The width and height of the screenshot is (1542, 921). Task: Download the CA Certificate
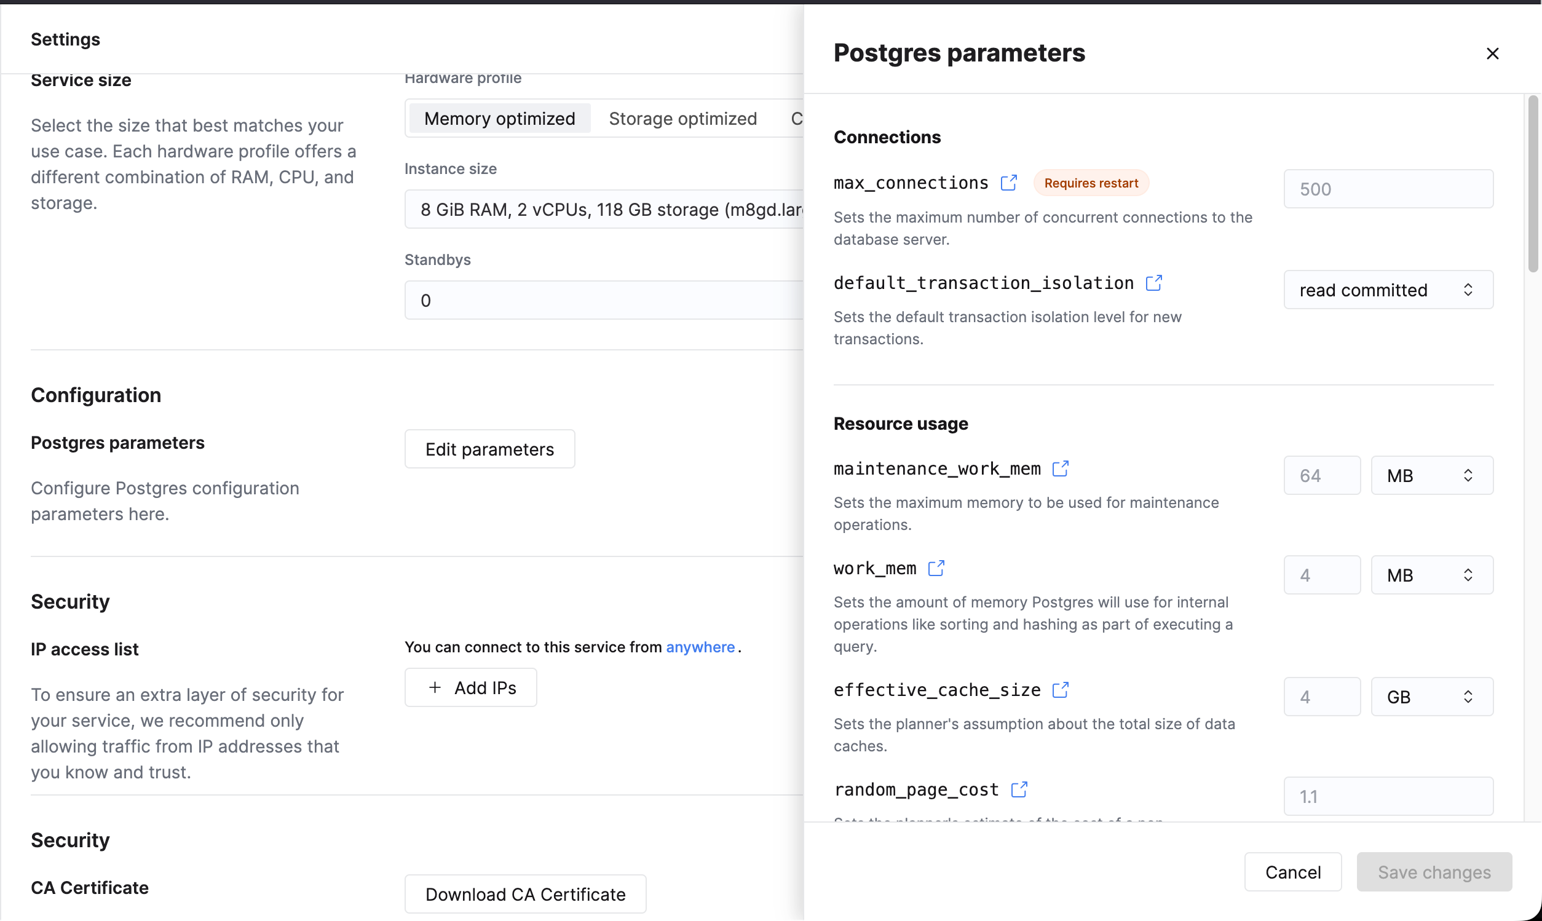(x=525, y=894)
